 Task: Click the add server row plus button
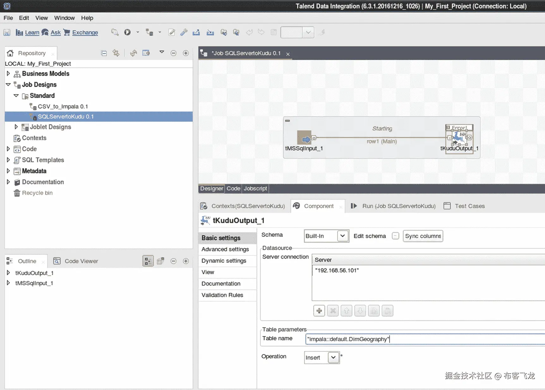[x=319, y=311]
